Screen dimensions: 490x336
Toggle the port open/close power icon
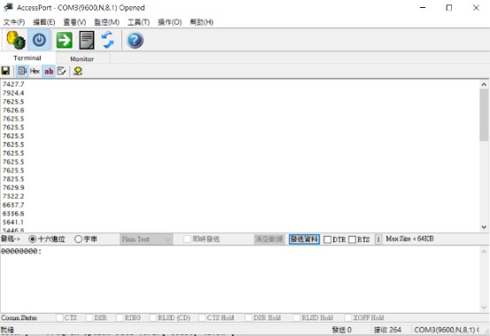point(40,40)
